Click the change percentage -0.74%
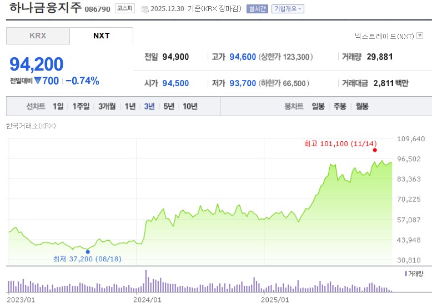Viewport: 432px width, 303px height. point(82,81)
